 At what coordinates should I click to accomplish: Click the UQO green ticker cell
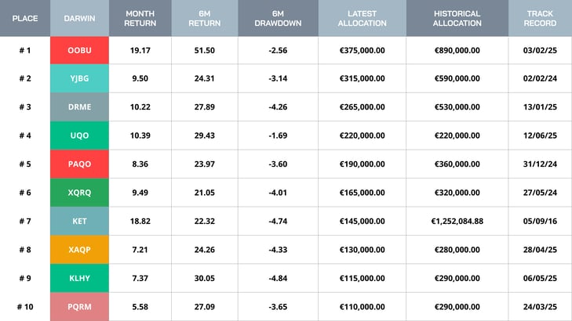pyautogui.click(x=79, y=135)
